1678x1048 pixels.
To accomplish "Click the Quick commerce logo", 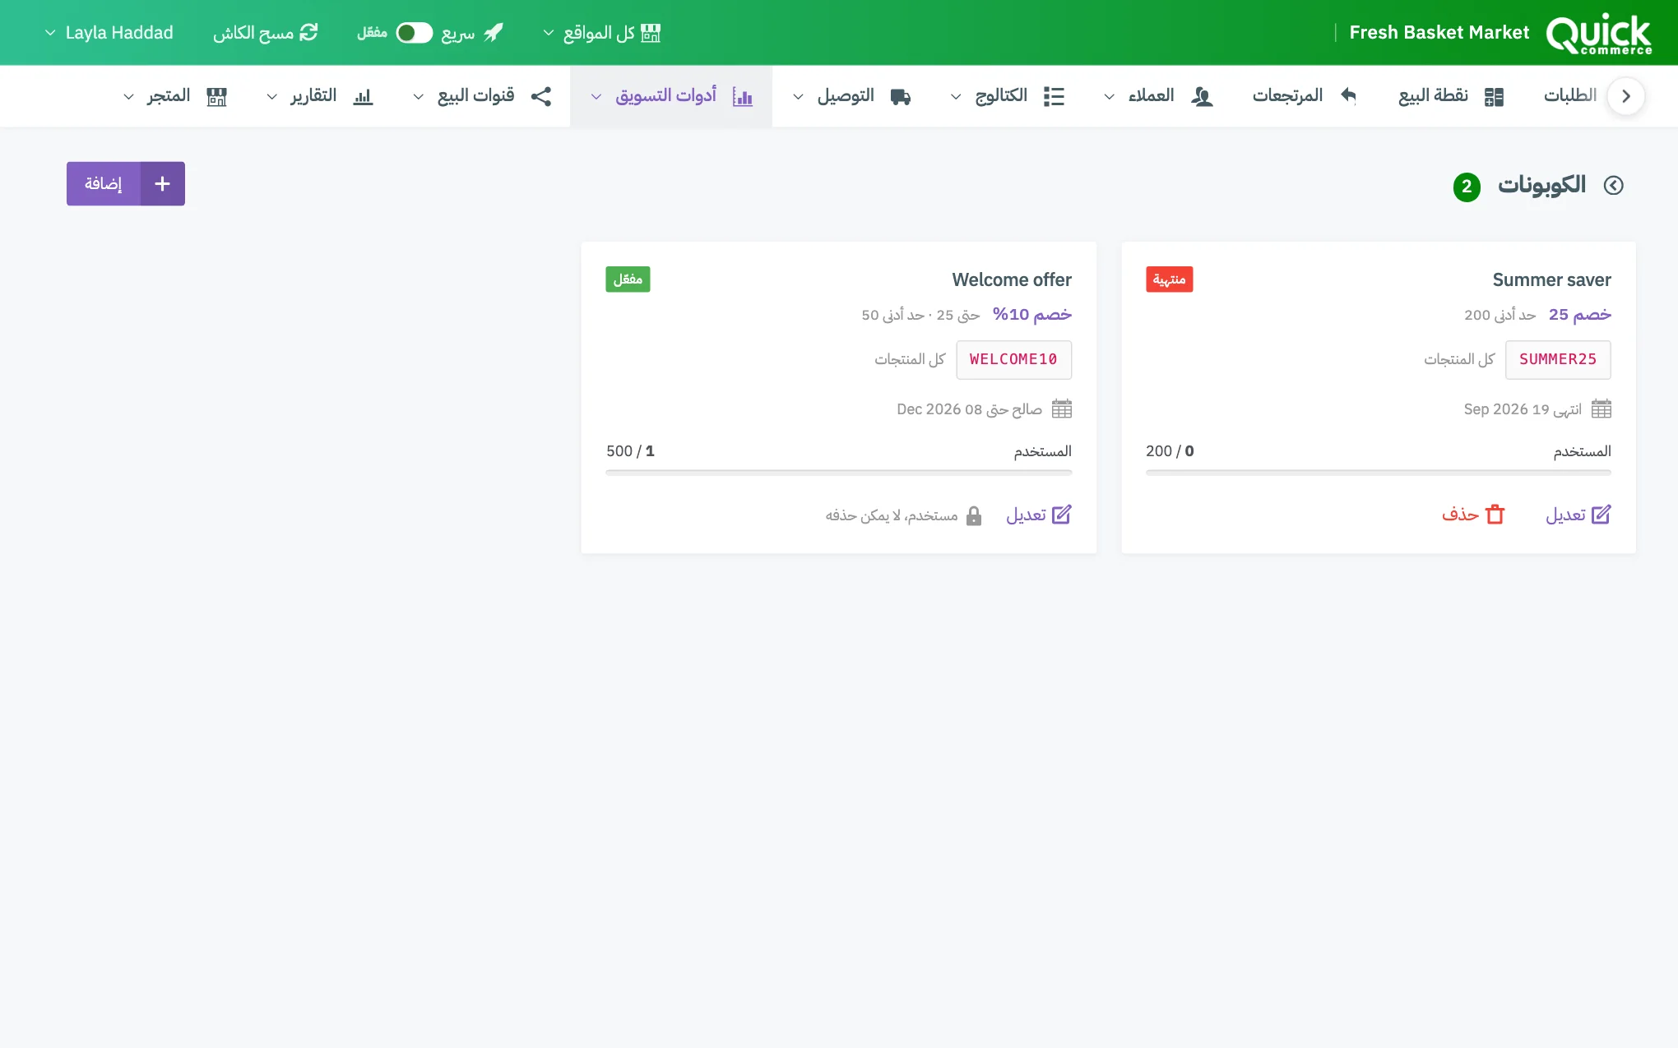I will 1598,33.
